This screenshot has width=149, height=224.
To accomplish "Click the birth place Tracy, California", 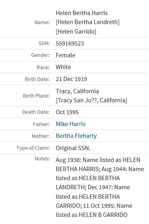I will (77, 91).
